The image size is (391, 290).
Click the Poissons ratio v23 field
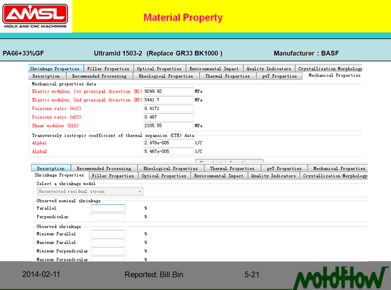click(168, 117)
